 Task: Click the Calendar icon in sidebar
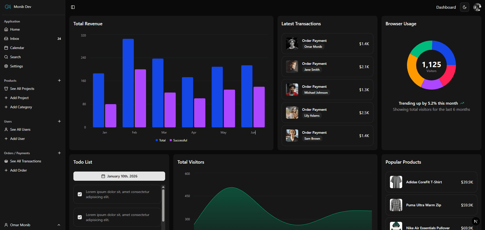click(x=6, y=48)
